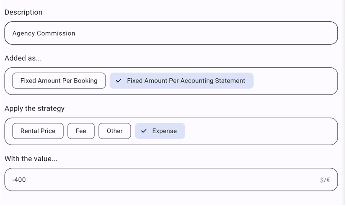The width and height of the screenshot is (347, 206).
Task: Click the $/€ currency suffix symbol
Action: coord(325,180)
